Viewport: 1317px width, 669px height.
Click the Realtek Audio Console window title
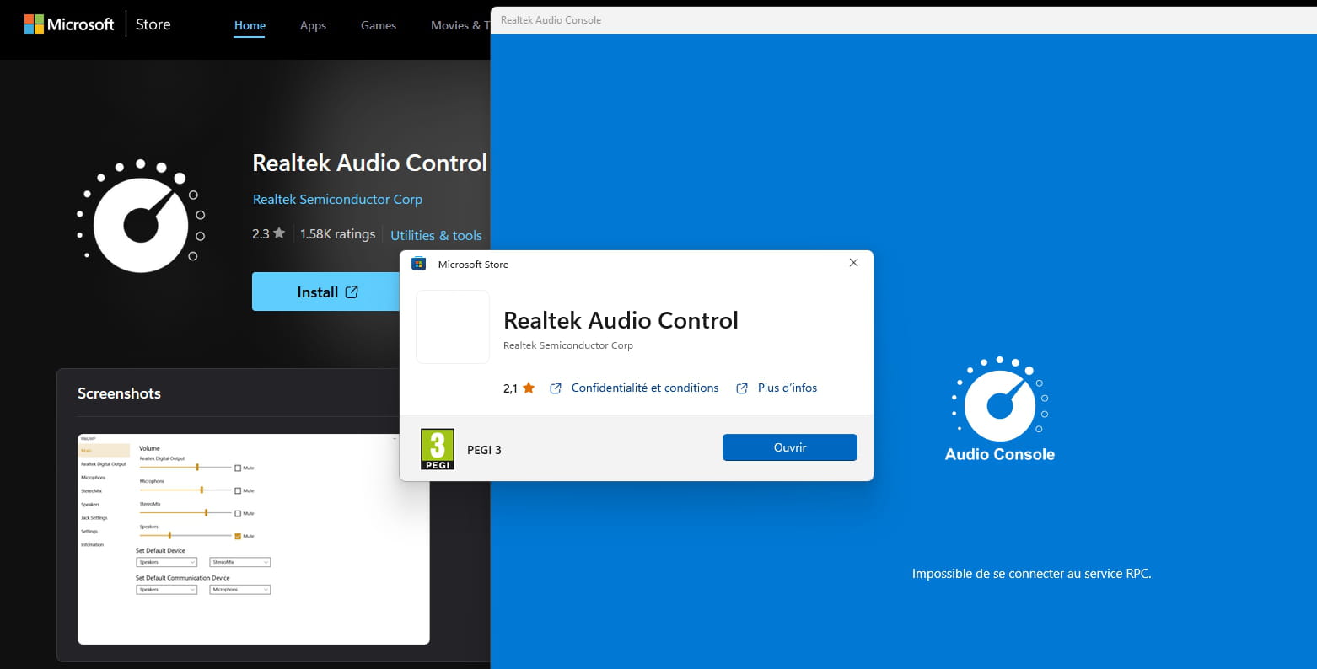(551, 20)
